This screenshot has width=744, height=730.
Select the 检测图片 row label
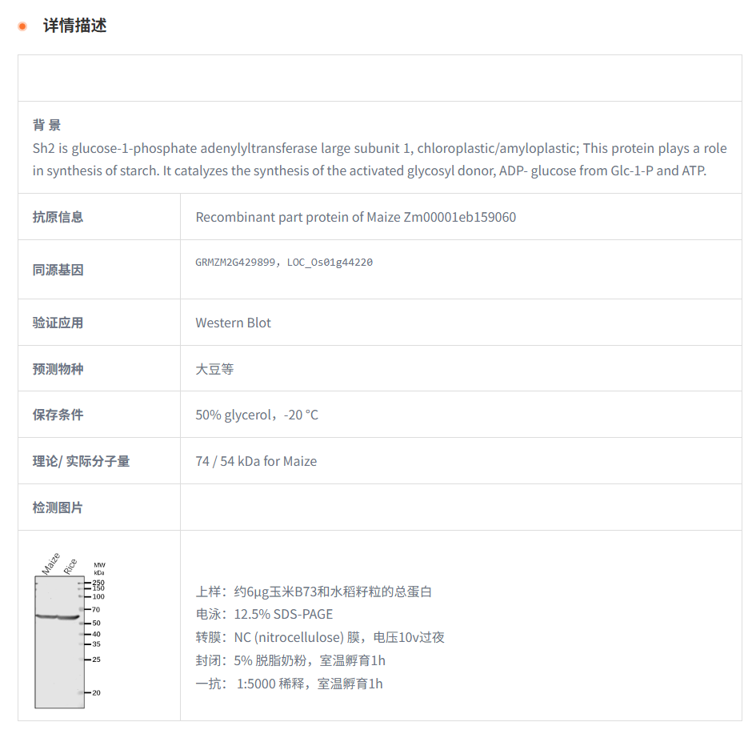[x=58, y=507]
